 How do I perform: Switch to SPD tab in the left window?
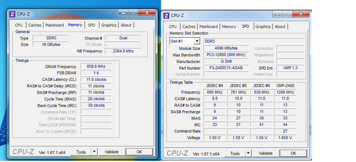point(92,25)
